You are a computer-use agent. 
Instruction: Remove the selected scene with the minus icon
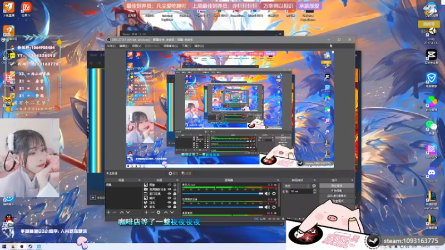[x=115, y=212]
